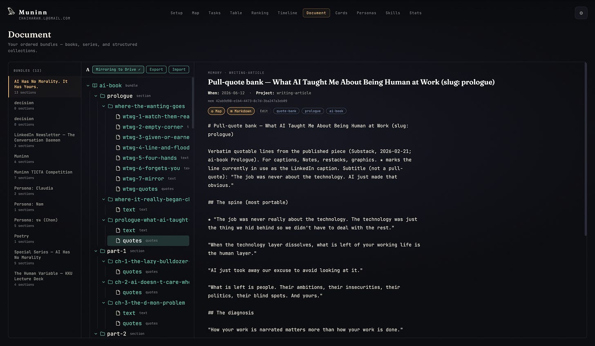Click the where-it-really-began folder icon

click(x=110, y=199)
